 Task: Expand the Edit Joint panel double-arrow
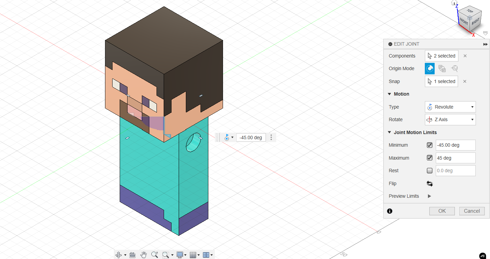pos(485,44)
